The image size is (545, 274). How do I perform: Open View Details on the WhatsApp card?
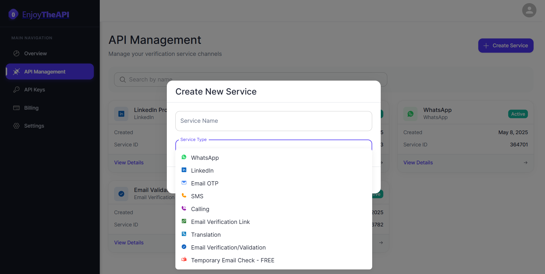418,163
